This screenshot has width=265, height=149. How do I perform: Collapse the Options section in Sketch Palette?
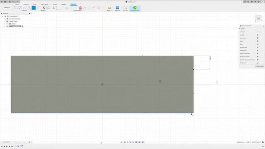240,29
